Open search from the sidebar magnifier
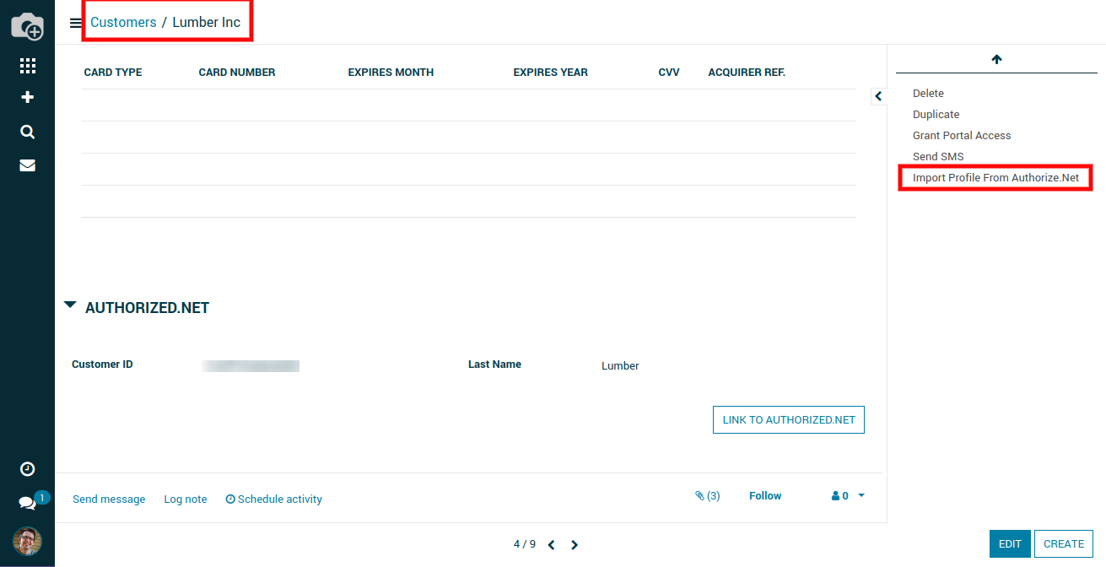1106x567 pixels. [27, 132]
